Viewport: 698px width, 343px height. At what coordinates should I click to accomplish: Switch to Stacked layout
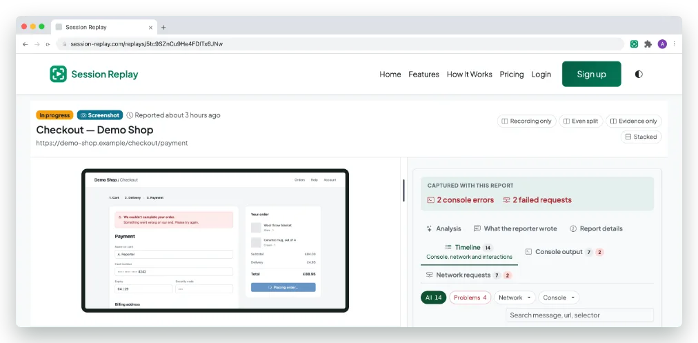(x=641, y=137)
